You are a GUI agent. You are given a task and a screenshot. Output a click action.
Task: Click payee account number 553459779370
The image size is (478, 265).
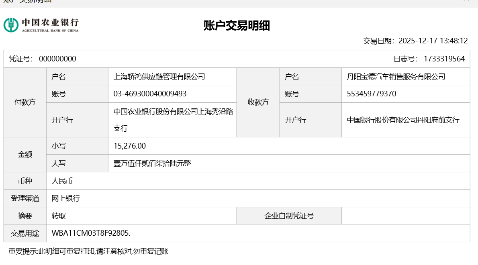371,94
